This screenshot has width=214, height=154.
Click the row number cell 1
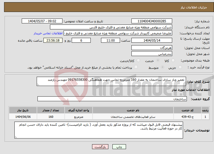coord(205,117)
